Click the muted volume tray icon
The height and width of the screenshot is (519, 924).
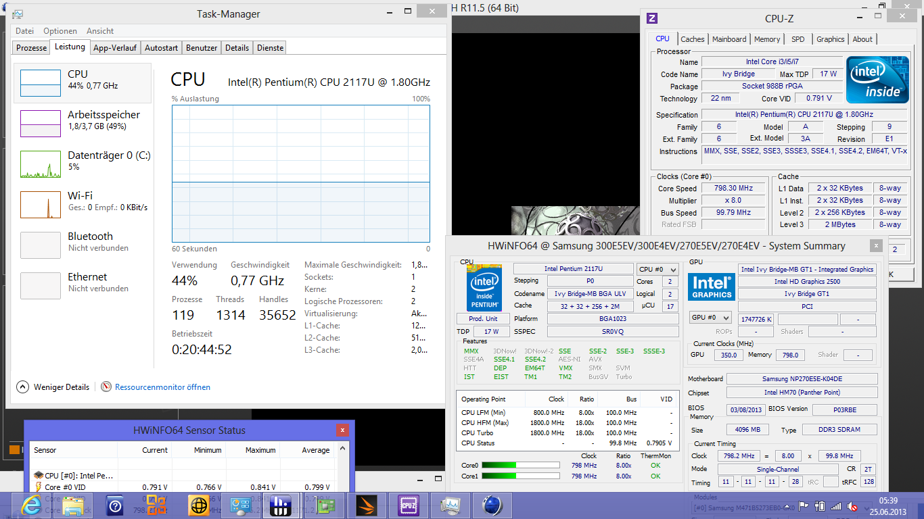pos(854,505)
